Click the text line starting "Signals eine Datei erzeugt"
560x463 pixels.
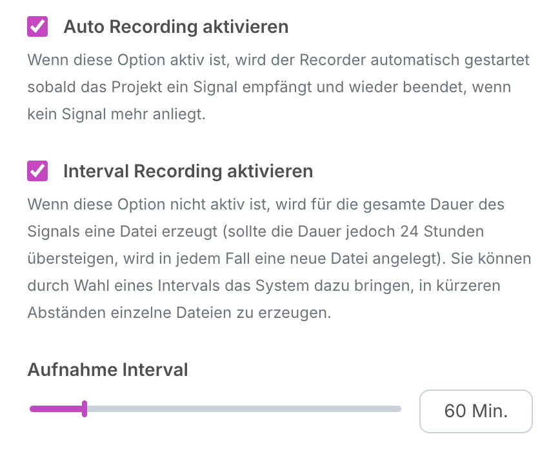point(255,231)
